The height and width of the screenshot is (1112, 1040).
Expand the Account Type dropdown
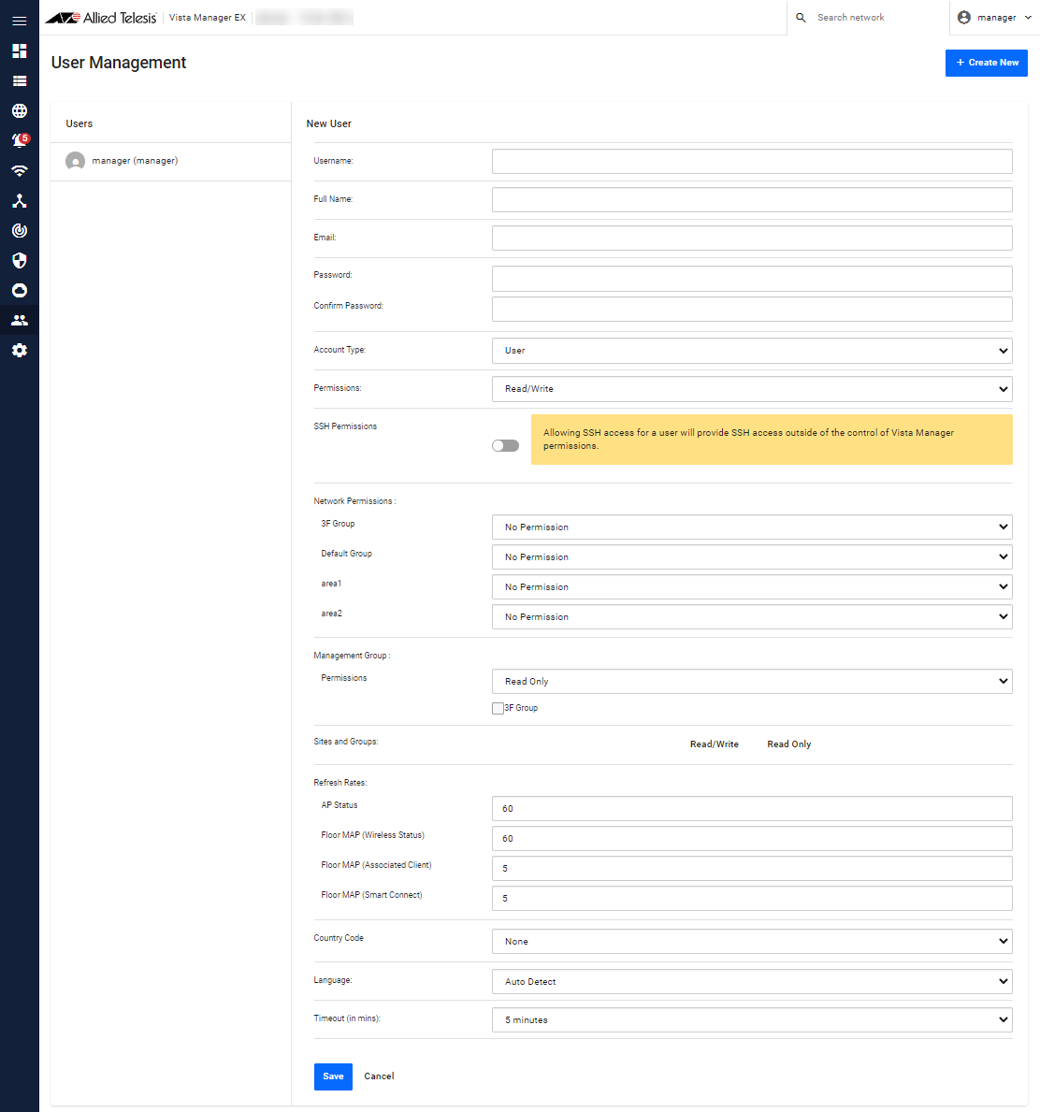click(x=751, y=351)
